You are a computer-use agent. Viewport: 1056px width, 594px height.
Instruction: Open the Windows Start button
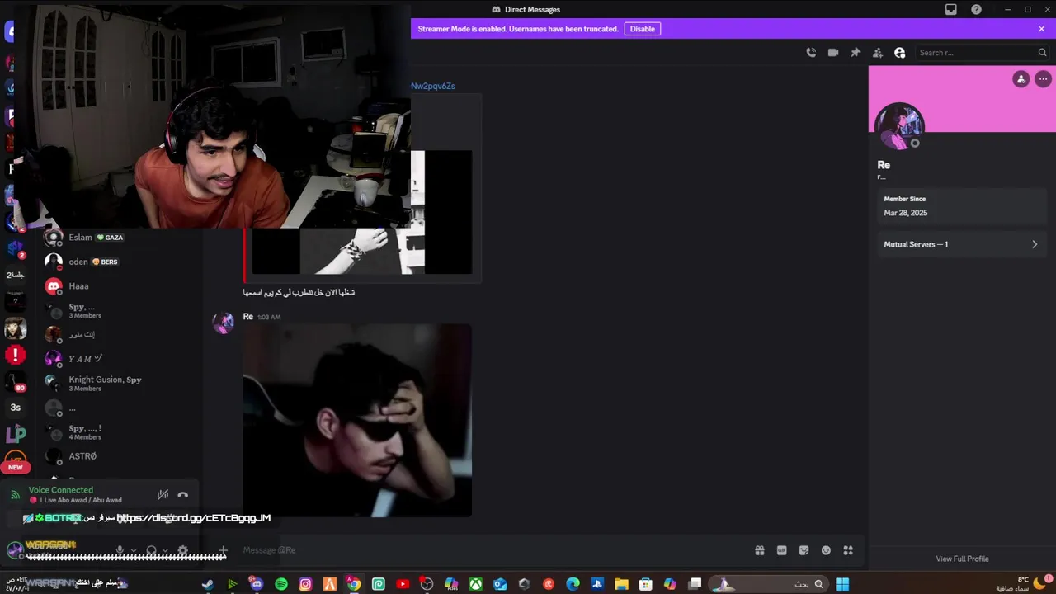[842, 584]
